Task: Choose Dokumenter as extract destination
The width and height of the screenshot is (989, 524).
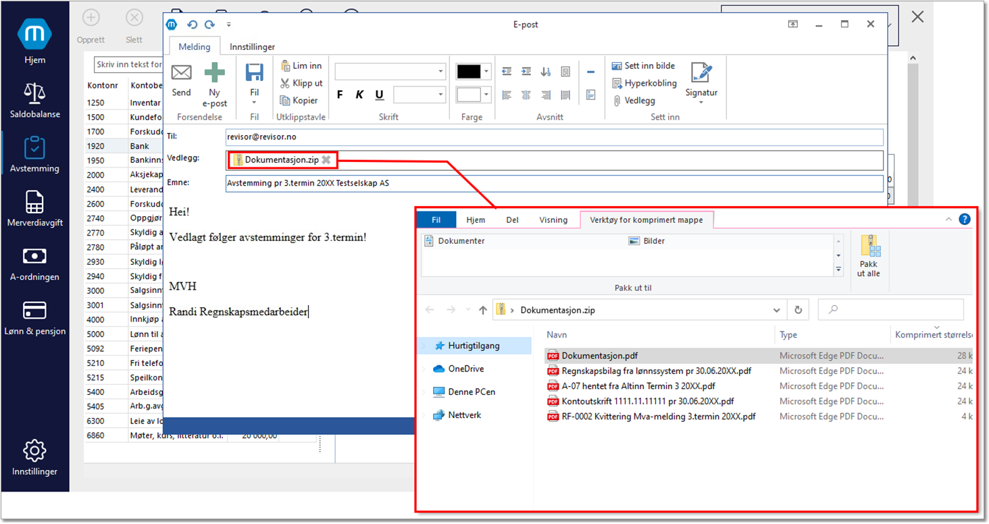Action: [454, 241]
